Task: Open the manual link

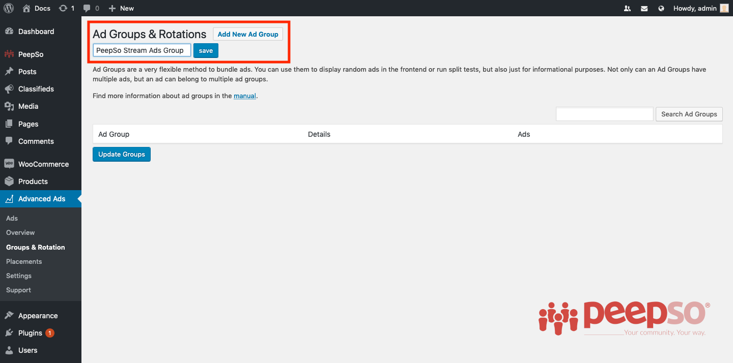Action: coord(245,96)
